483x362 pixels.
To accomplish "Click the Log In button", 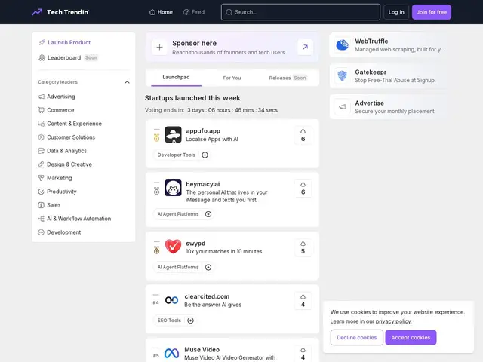I will tap(396, 12).
